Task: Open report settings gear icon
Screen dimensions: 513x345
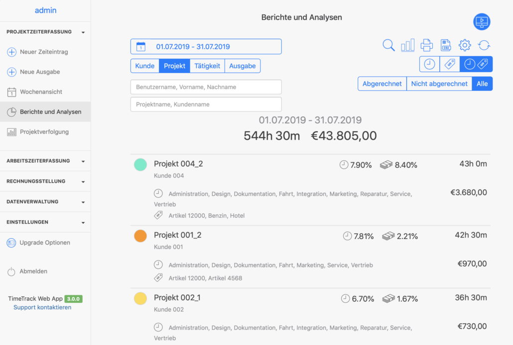Action: coord(465,45)
